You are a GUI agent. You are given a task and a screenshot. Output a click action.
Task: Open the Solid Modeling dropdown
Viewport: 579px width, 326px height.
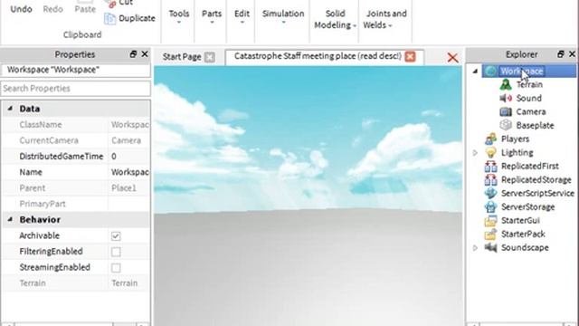[x=335, y=19]
